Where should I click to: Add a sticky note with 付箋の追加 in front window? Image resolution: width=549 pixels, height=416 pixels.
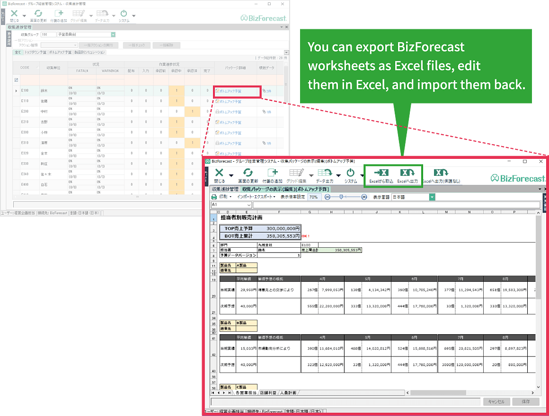pos(273,173)
